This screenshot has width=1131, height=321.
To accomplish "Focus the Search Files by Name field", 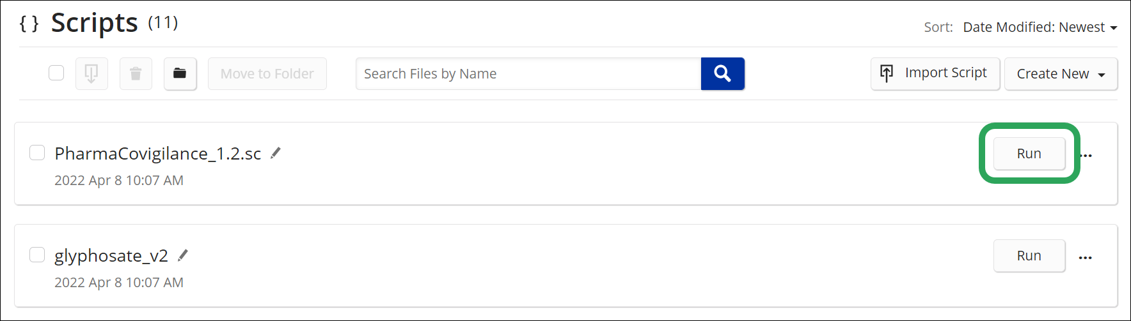I will (x=528, y=74).
